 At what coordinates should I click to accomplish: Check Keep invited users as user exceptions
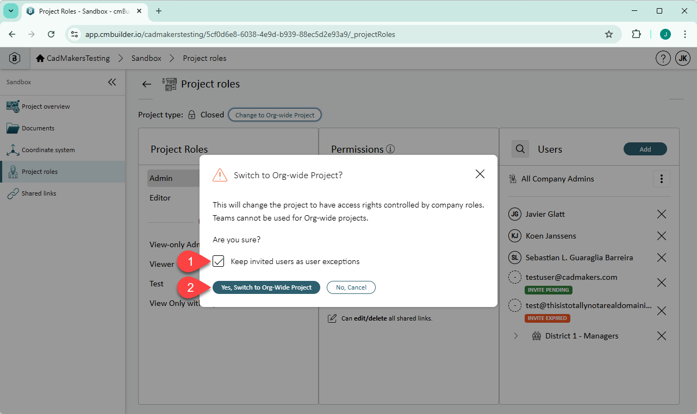(x=219, y=261)
